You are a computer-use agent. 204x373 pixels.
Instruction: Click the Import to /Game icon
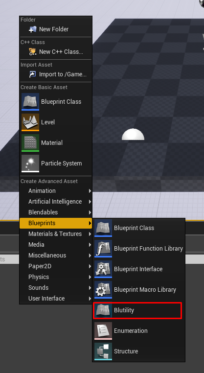point(32,74)
